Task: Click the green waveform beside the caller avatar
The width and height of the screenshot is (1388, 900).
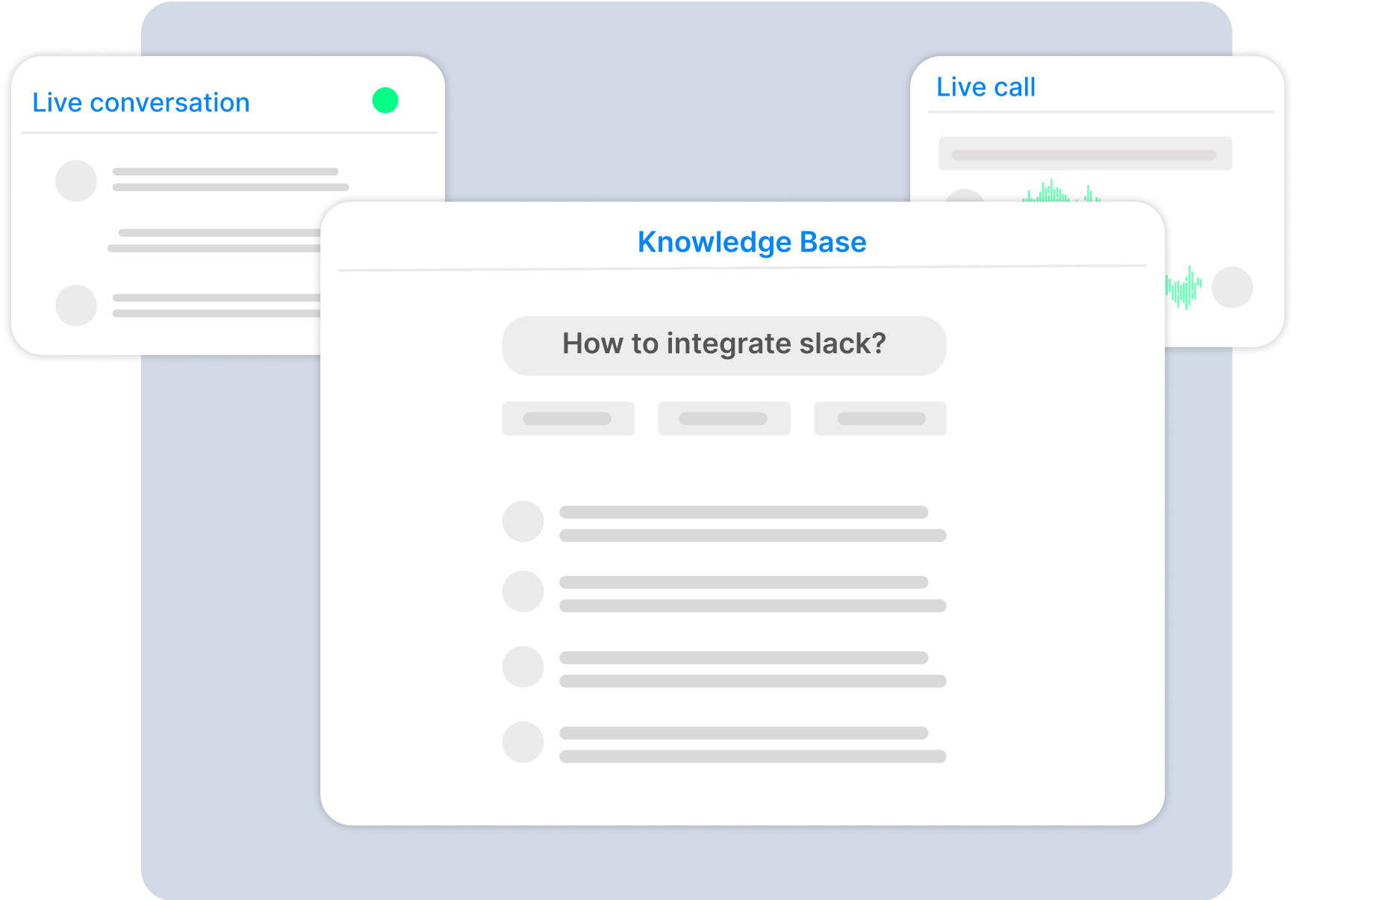Action: point(1184,288)
